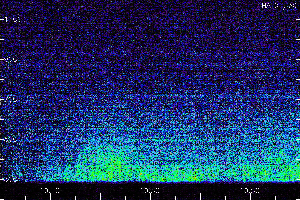Click the 1100 frequency axis label
The width and height of the screenshot is (300, 200).
click(13, 19)
